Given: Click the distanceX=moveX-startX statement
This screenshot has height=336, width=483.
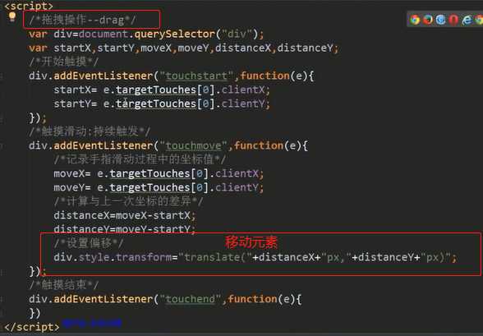Looking at the screenshot, I should tap(125, 215).
